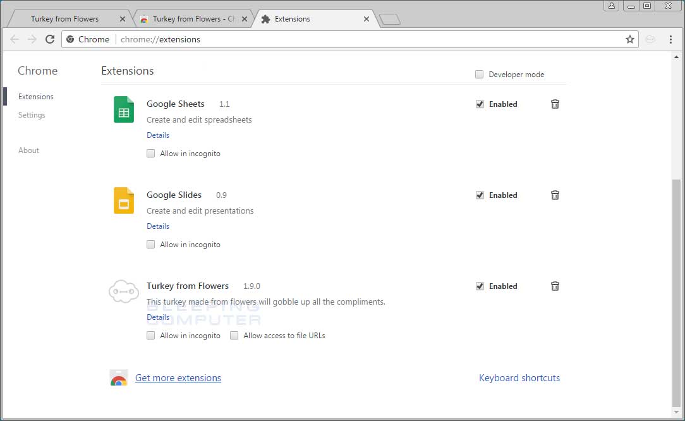Click the browser Forward arrow

[x=32, y=39]
